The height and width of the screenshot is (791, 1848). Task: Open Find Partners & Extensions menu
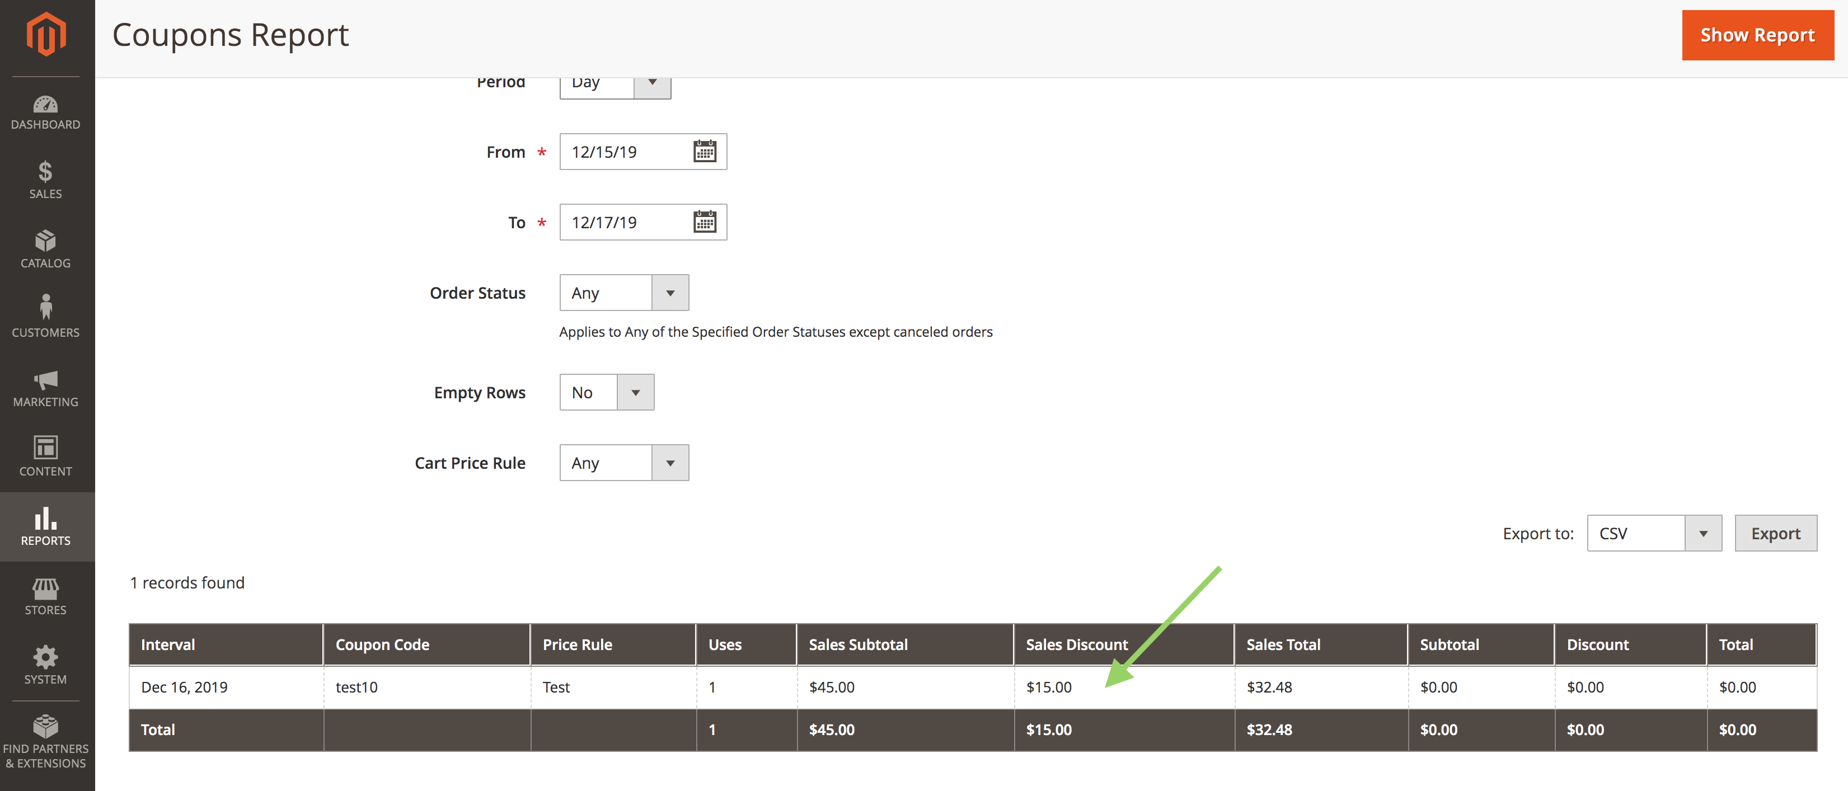click(x=46, y=742)
